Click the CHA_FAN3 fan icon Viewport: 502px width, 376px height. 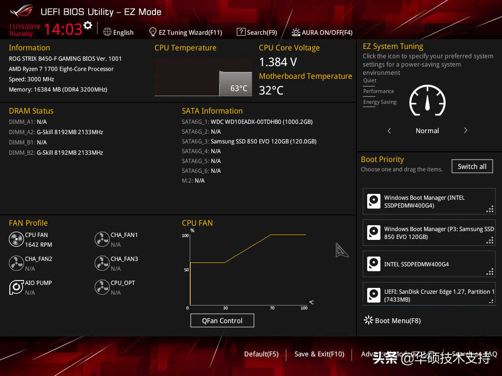tap(102, 263)
